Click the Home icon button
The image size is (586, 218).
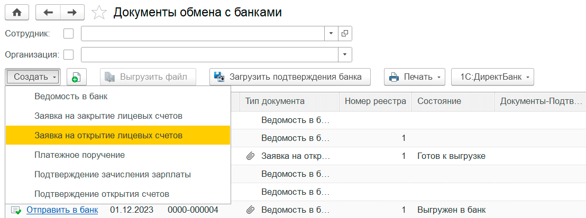(x=17, y=12)
